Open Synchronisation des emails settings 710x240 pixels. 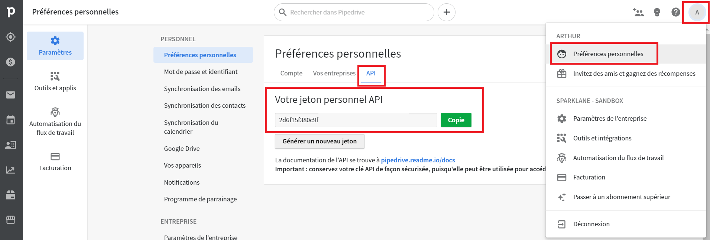point(202,89)
